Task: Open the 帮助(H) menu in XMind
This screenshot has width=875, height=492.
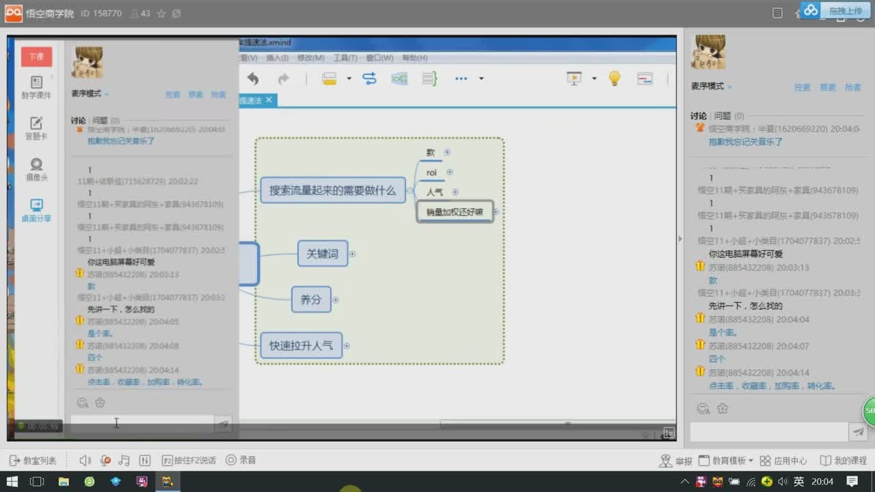Action: (415, 58)
